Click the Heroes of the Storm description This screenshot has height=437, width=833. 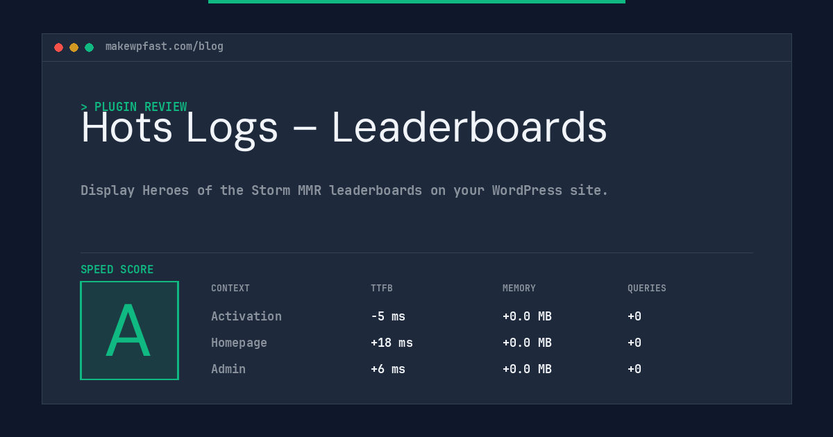tap(344, 190)
